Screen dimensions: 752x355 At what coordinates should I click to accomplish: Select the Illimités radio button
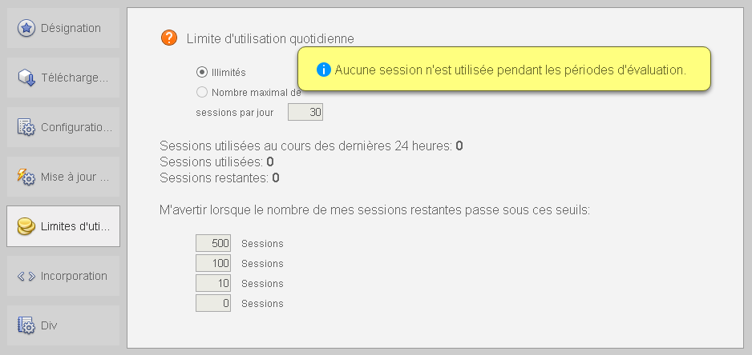[x=202, y=72]
